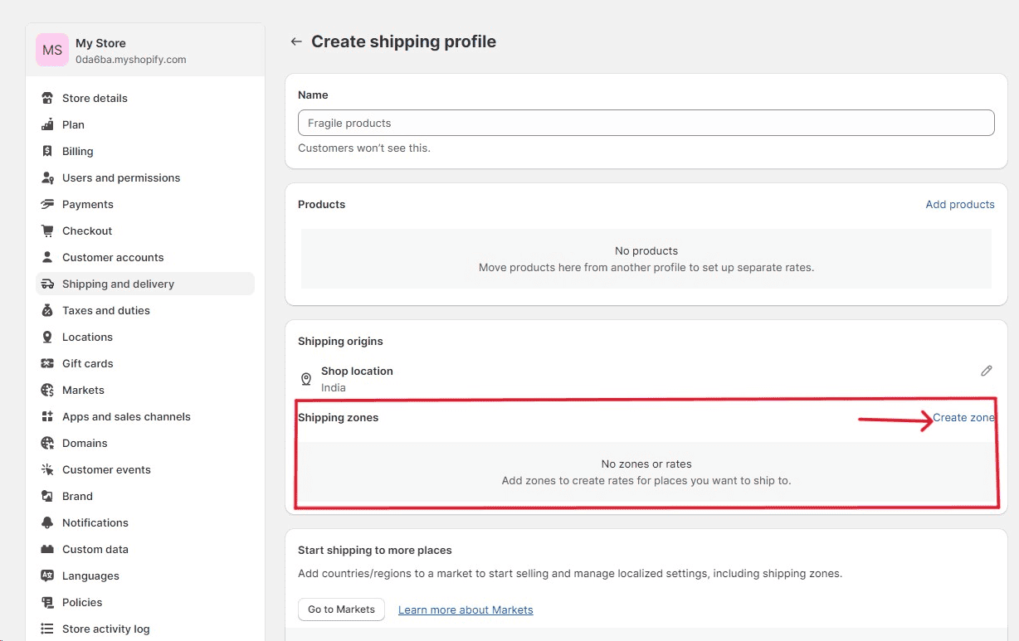1019x641 pixels.
Task: Open Markets from the sidebar
Action: pos(145,390)
